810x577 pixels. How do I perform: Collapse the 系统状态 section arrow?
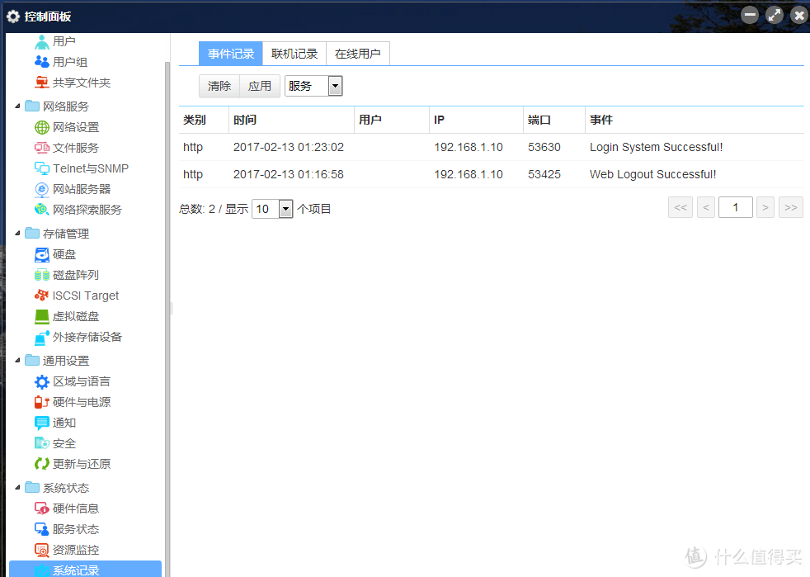coord(18,488)
